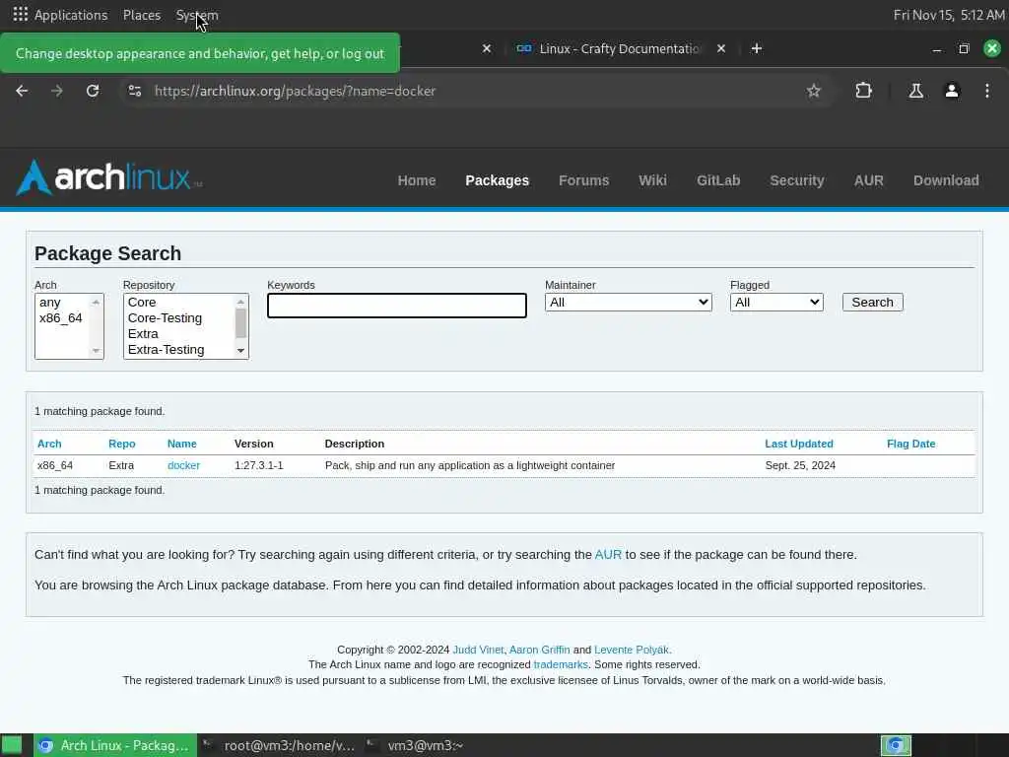
Task: Expand the Flagged dropdown
Action: click(776, 302)
